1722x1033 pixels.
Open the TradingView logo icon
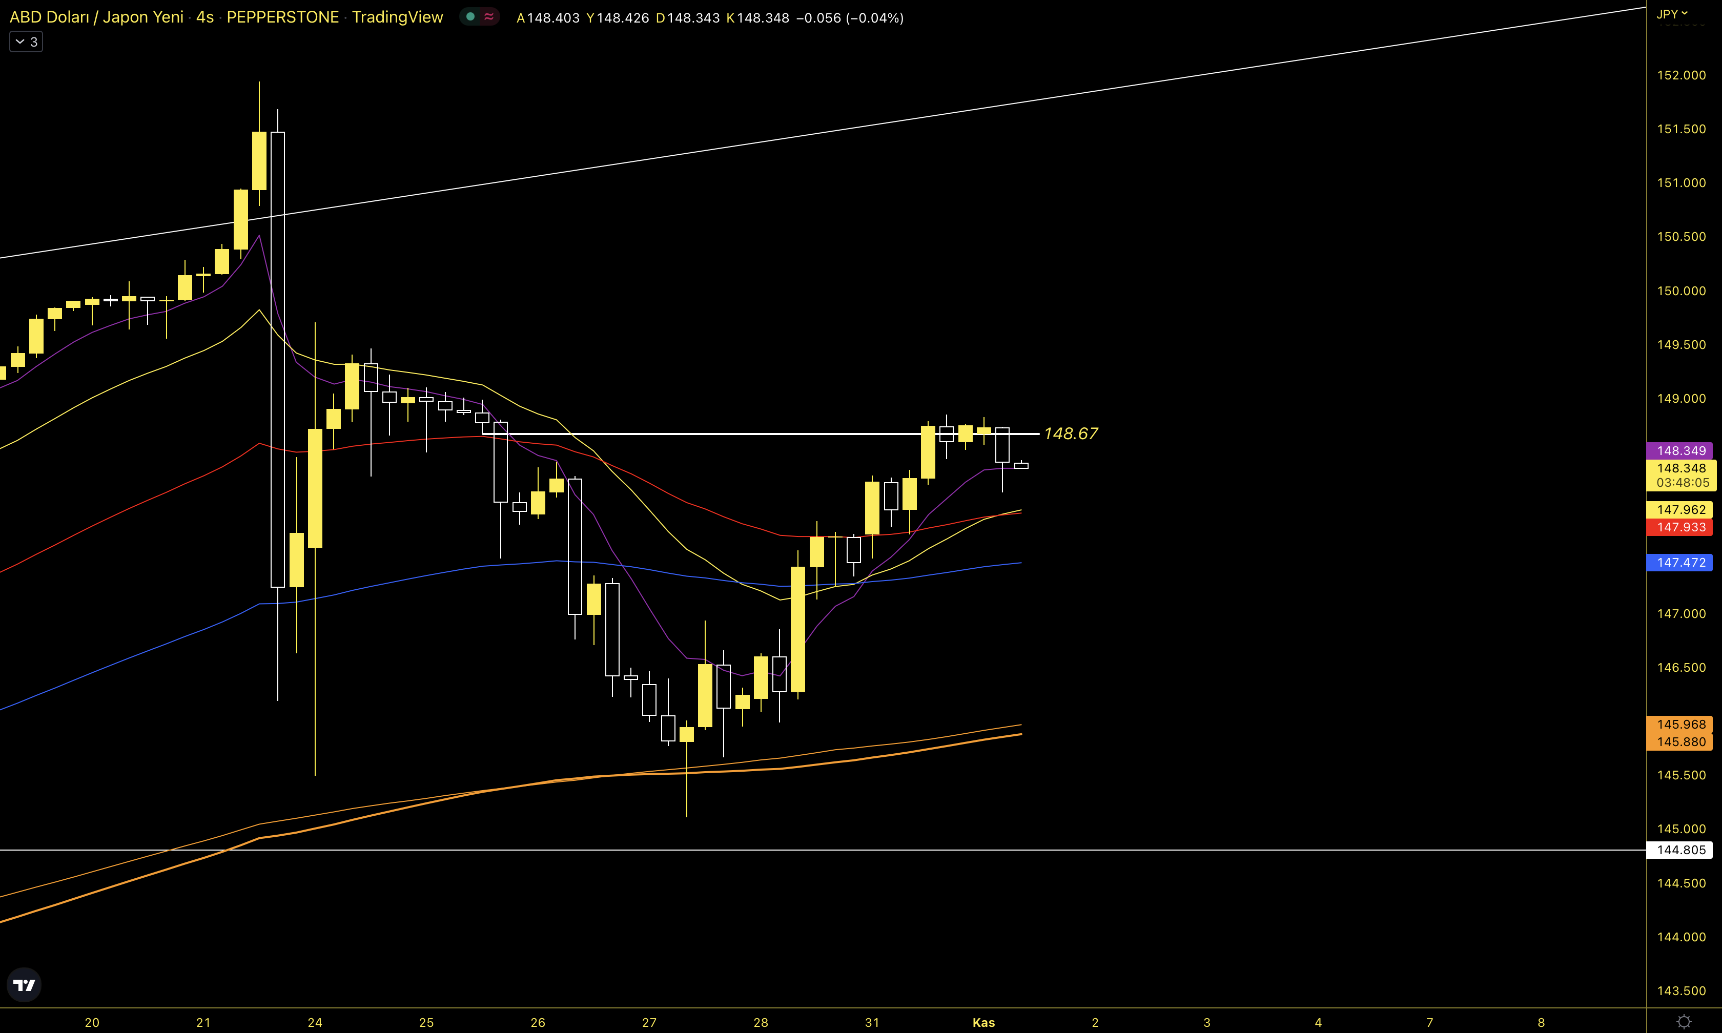25,985
